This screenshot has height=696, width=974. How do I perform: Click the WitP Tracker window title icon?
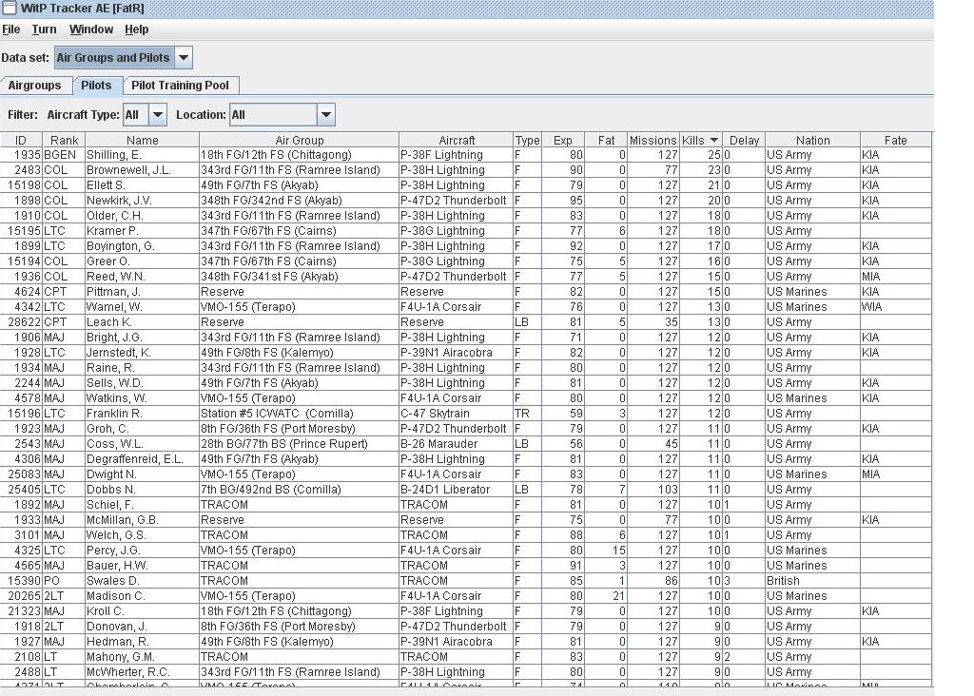tap(9, 8)
